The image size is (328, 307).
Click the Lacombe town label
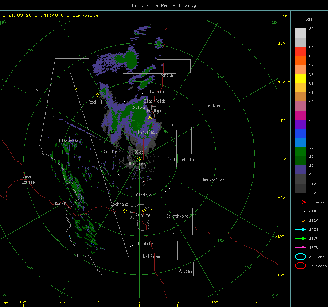click(157, 92)
